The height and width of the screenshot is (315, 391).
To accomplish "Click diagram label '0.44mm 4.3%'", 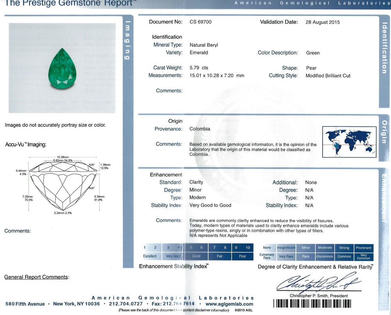I will (x=21, y=173).
